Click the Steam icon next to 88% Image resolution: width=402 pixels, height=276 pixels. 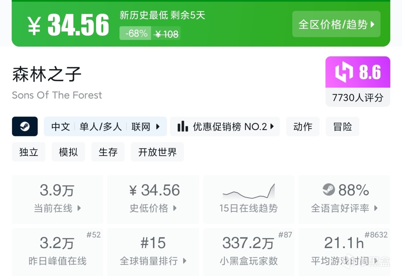click(x=329, y=190)
